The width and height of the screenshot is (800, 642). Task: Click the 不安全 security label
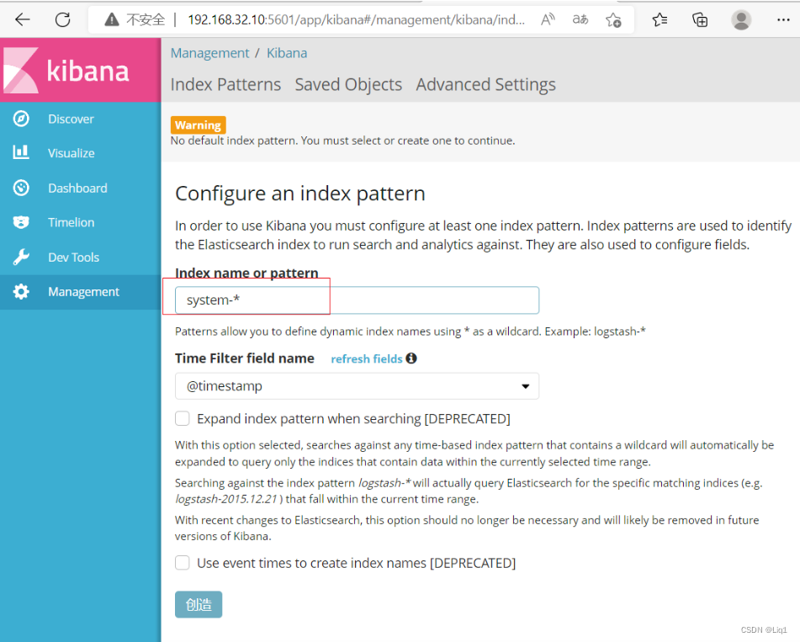coord(146,20)
